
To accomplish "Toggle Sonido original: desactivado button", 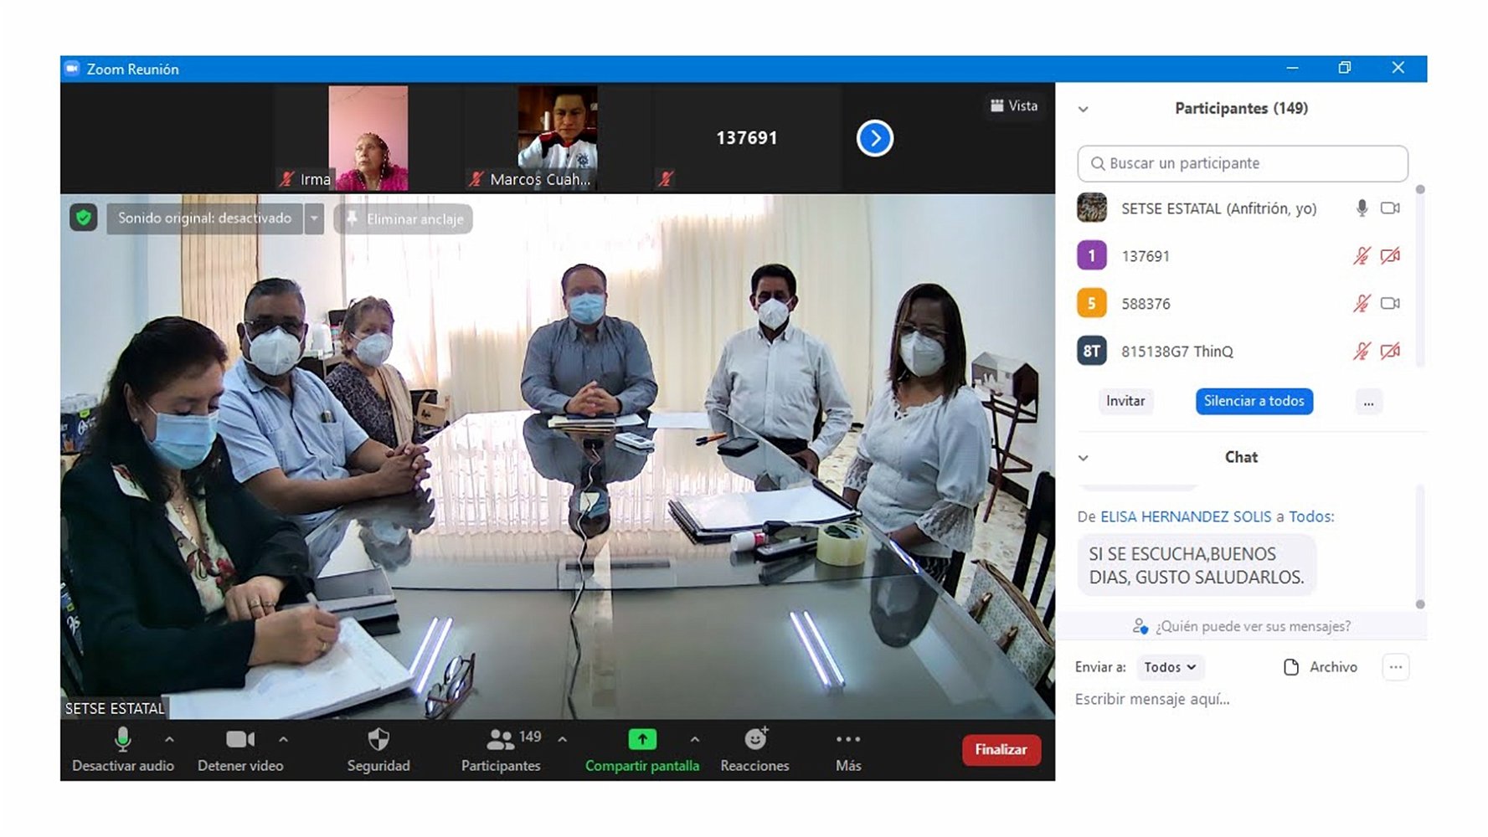I will tap(204, 218).
